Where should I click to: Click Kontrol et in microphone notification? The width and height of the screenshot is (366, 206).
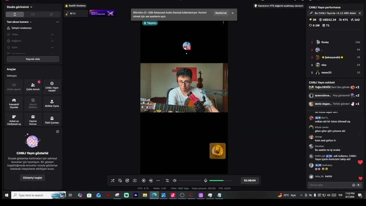point(221,13)
